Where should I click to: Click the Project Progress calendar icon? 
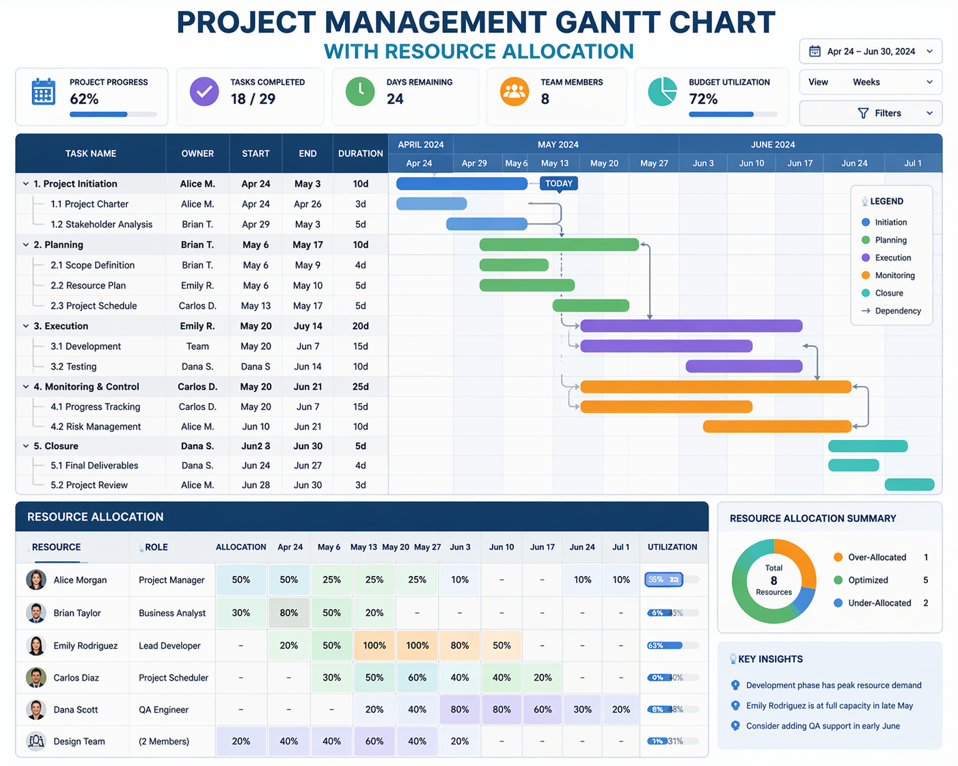(42, 91)
